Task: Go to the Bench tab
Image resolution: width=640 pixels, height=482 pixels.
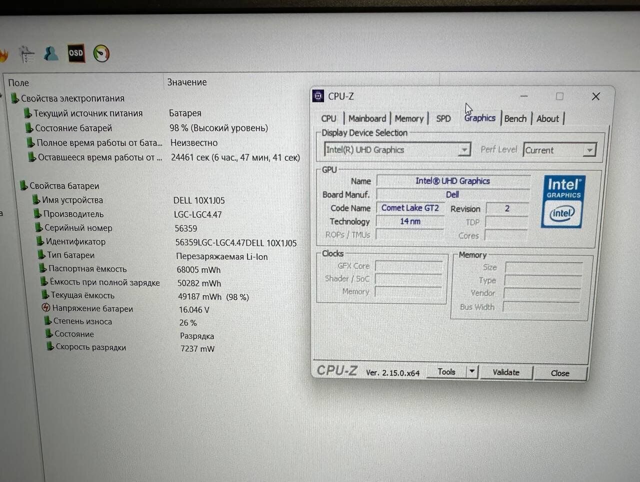Action: (515, 118)
